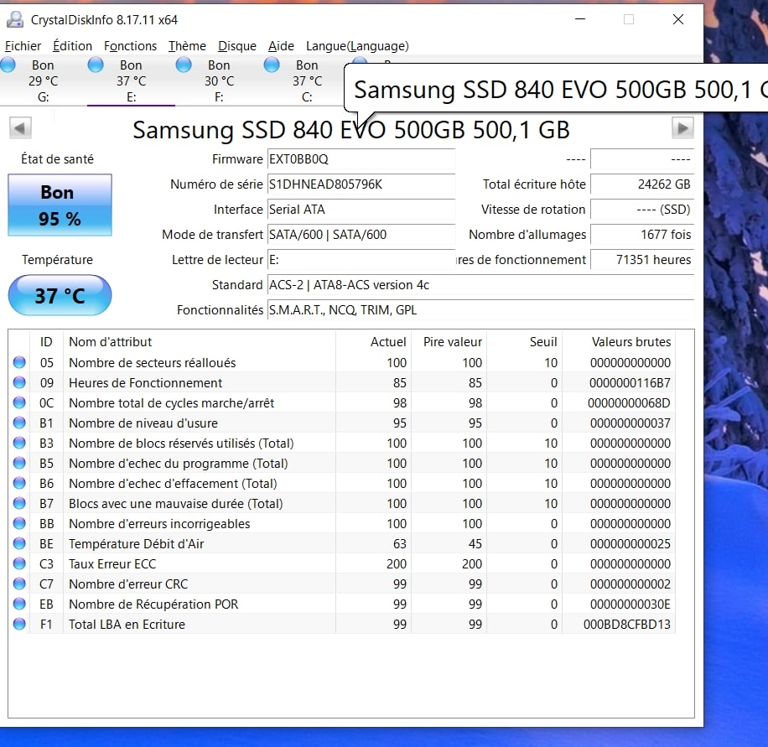Click the CrystalDiskInfo app icon in title bar
The height and width of the screenshot is (747, 768).
click(x=15, y=19)
